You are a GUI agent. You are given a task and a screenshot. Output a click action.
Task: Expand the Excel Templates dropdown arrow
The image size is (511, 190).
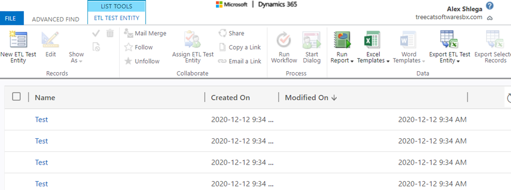point(388,61)
